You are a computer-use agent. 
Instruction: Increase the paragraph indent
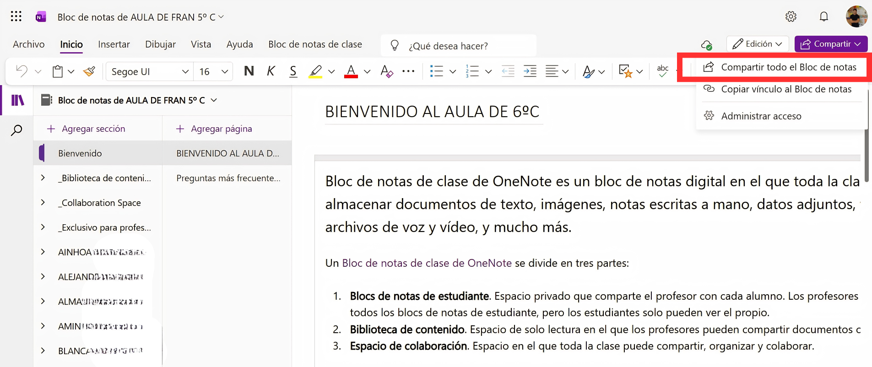point(530,71)
